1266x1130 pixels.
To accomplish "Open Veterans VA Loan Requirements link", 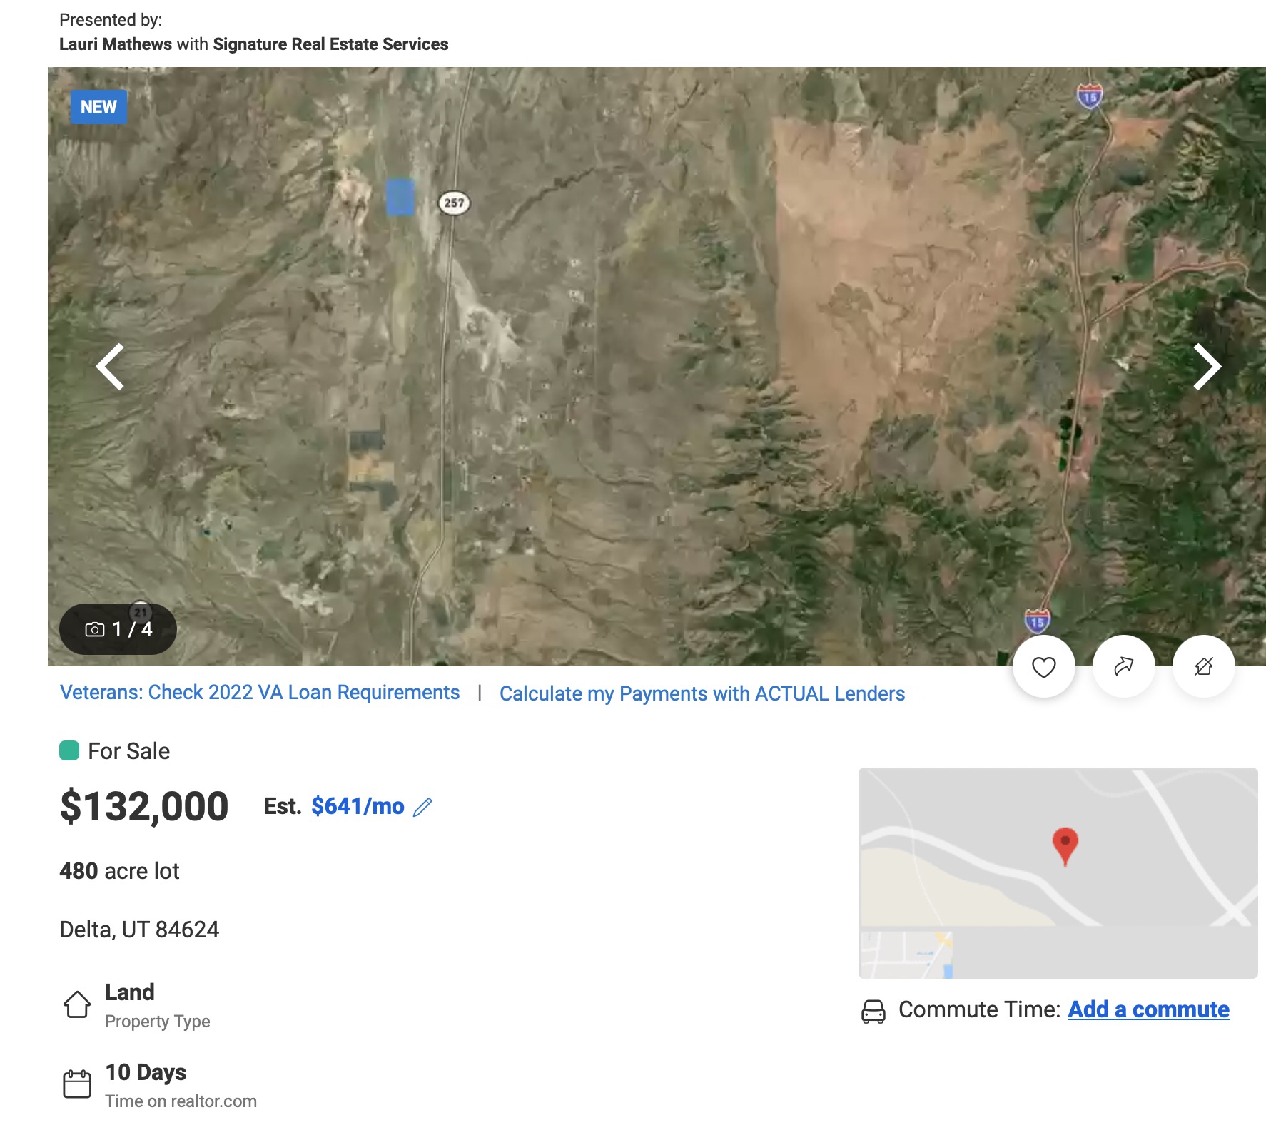I will (260, 693).
